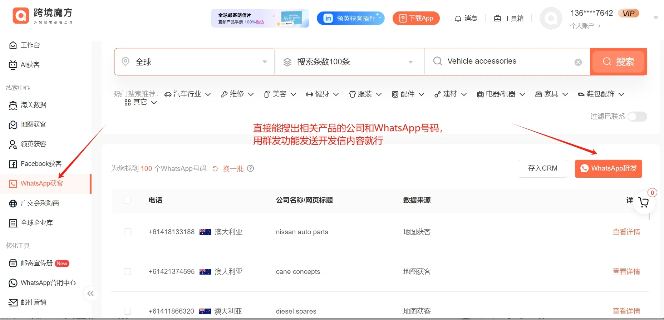This screenshot has height=320, width=664.
Task: Collapse the sidebar with double-chevron icon
Action: click(90, 294)
